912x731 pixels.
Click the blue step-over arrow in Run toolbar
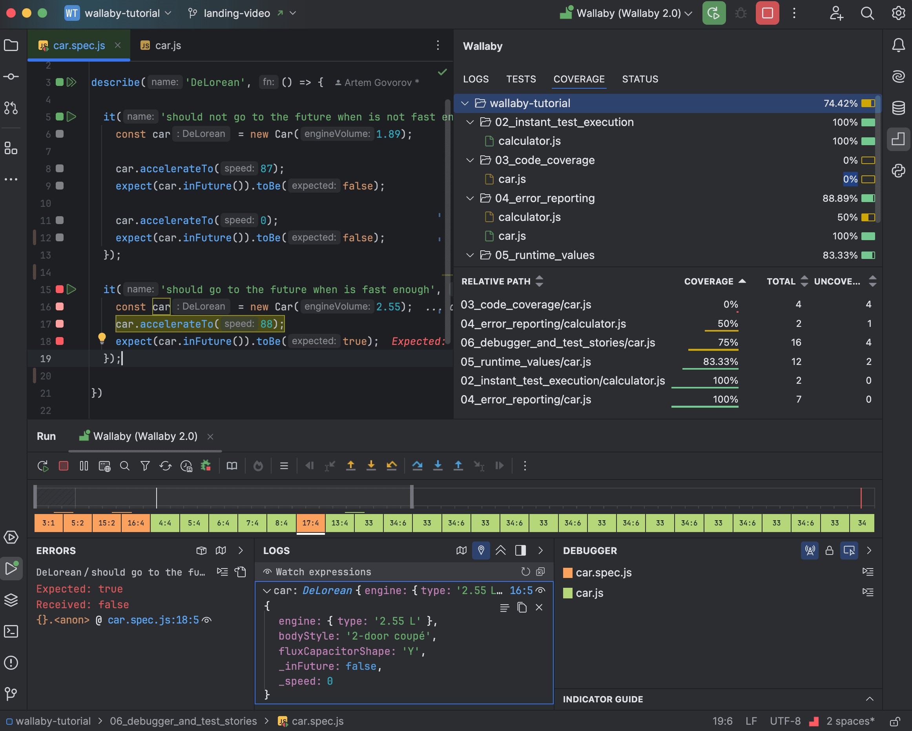(x=418, y=466)
